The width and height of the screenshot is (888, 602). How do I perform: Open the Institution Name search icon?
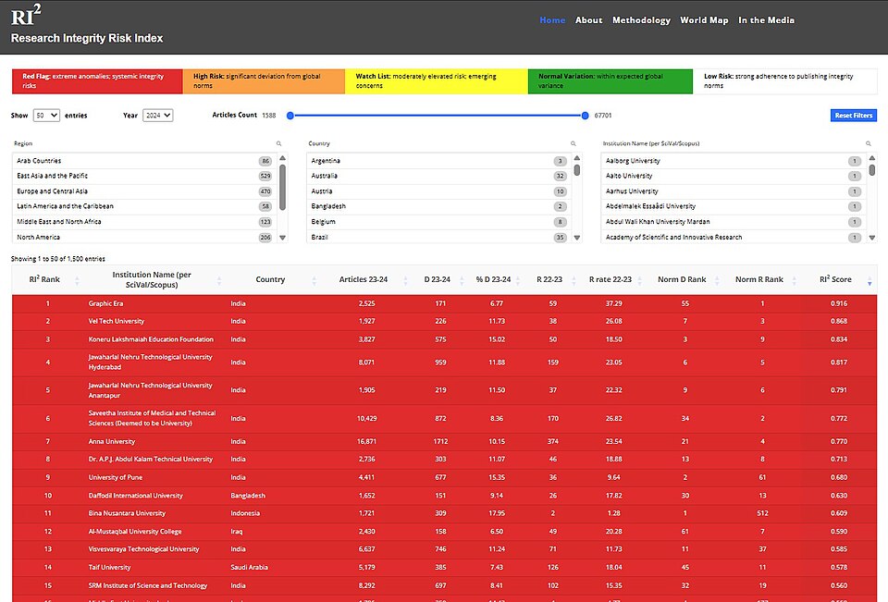point(869,144)
